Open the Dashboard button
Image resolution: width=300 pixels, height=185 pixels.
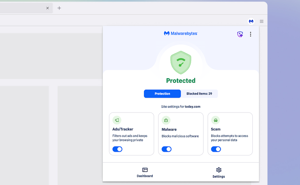pos(145,173)
